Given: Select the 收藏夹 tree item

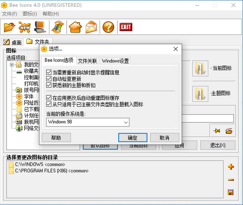Looking at the screenshot, I should pyautogui.click(x=31, y=71).
